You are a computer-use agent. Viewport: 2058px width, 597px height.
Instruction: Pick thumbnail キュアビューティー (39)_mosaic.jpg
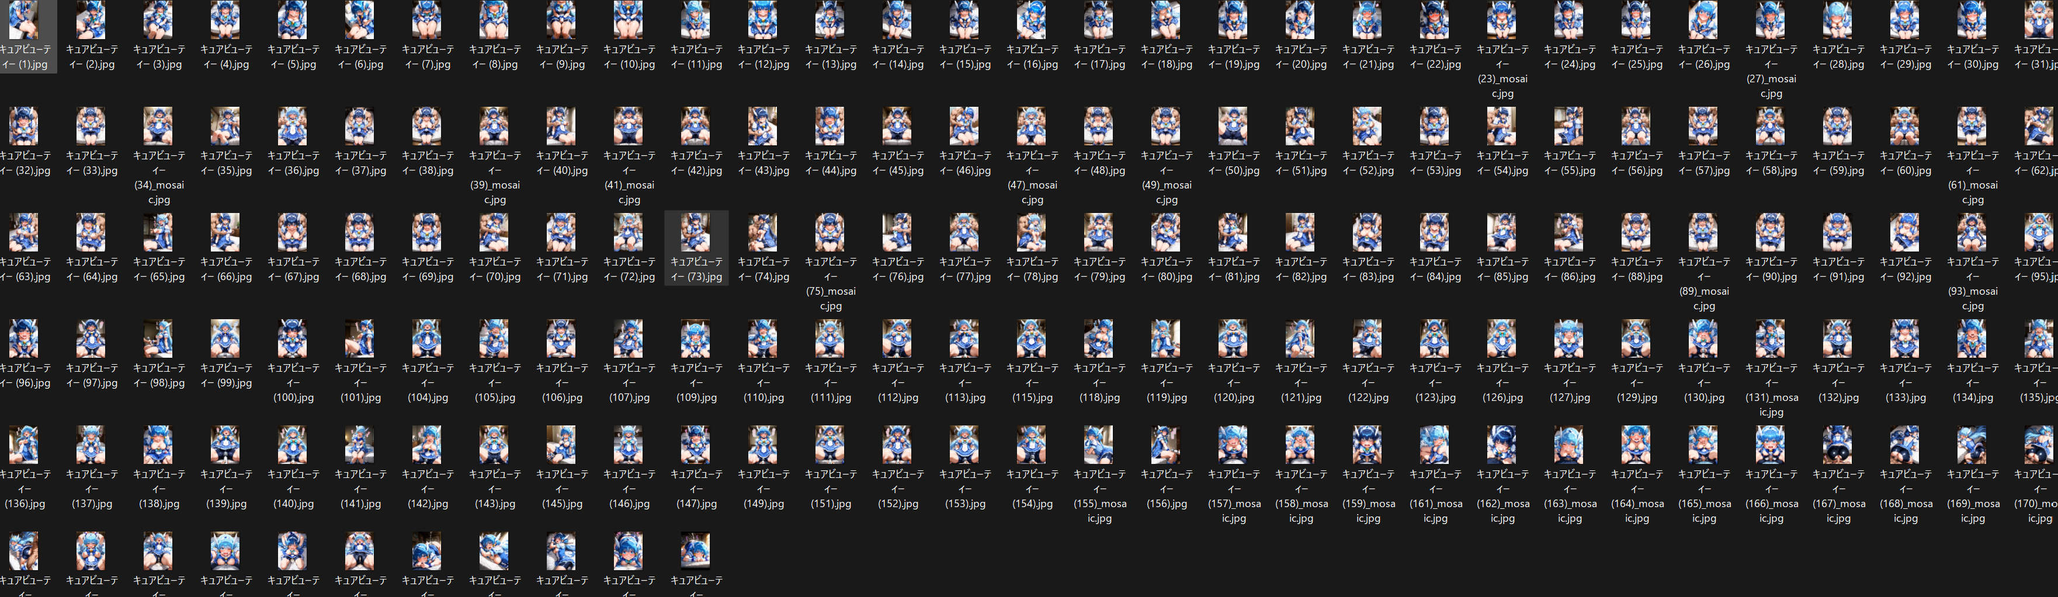(494, 125)
